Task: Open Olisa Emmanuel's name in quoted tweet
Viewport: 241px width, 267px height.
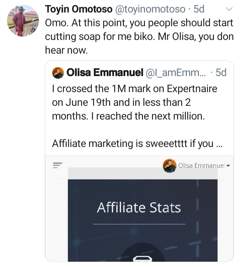Action: coord(105,72)
